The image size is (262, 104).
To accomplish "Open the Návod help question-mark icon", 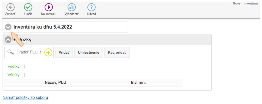I will (x=91, y=7).
